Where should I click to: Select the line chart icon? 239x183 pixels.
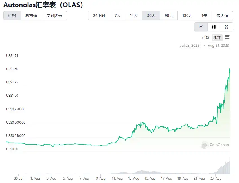[200, 27]
